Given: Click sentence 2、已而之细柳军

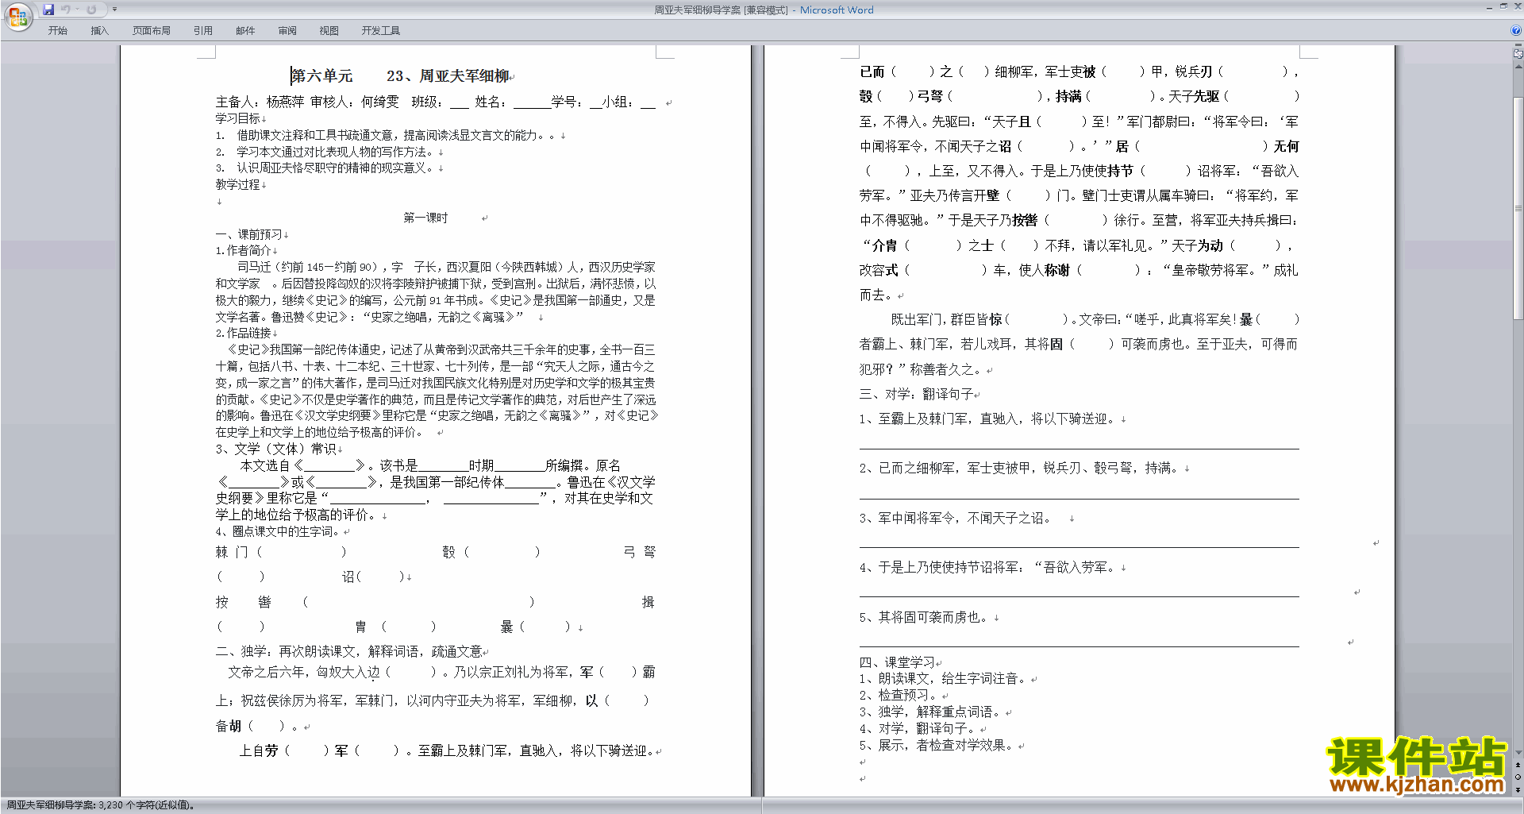Looking at the screenshot, I should (1020, 469).
